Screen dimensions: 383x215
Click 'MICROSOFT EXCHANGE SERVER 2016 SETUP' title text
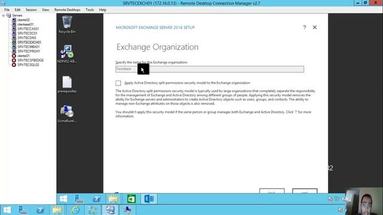(x=155, y=27)
